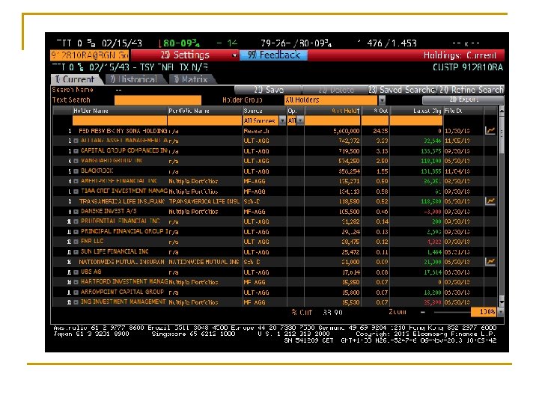The height and width of the screenshot is (404, 539).
Task: Expand the UBS AG row
Action: (76, 272)
